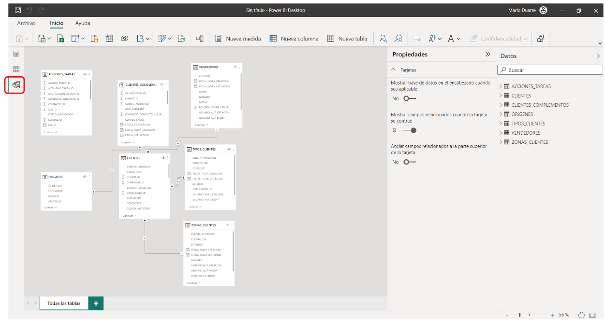Open the Model view in left sidebar
This screenshot has height=320, width=605.
click(16, 85)
